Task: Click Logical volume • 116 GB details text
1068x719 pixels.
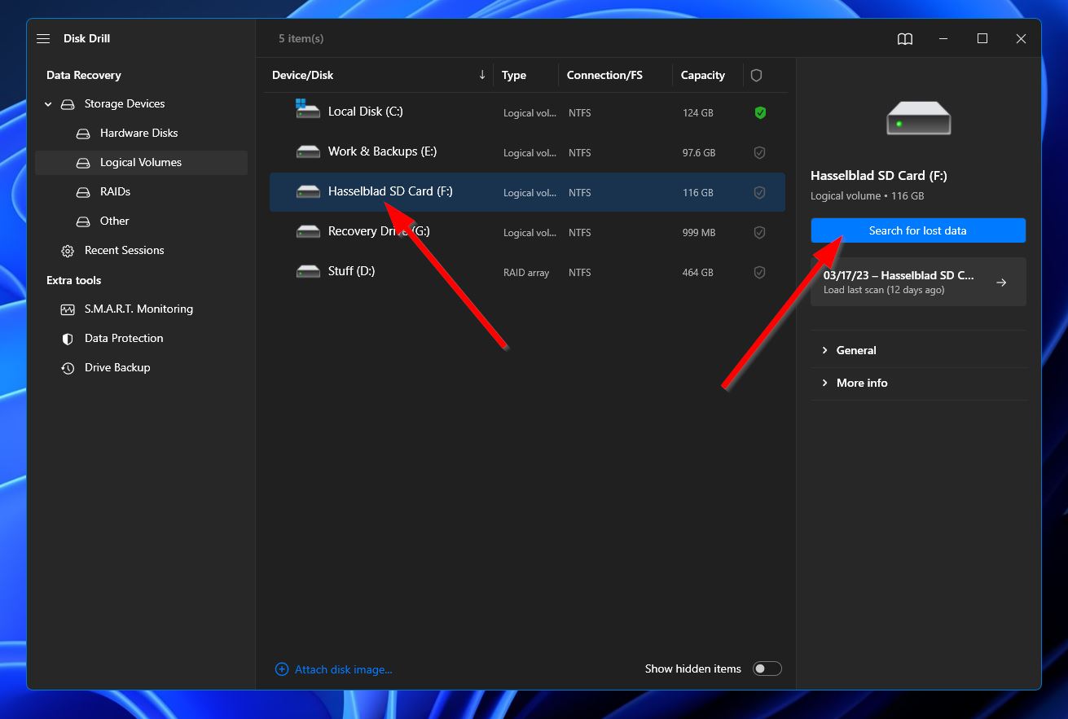Action: 867,196
